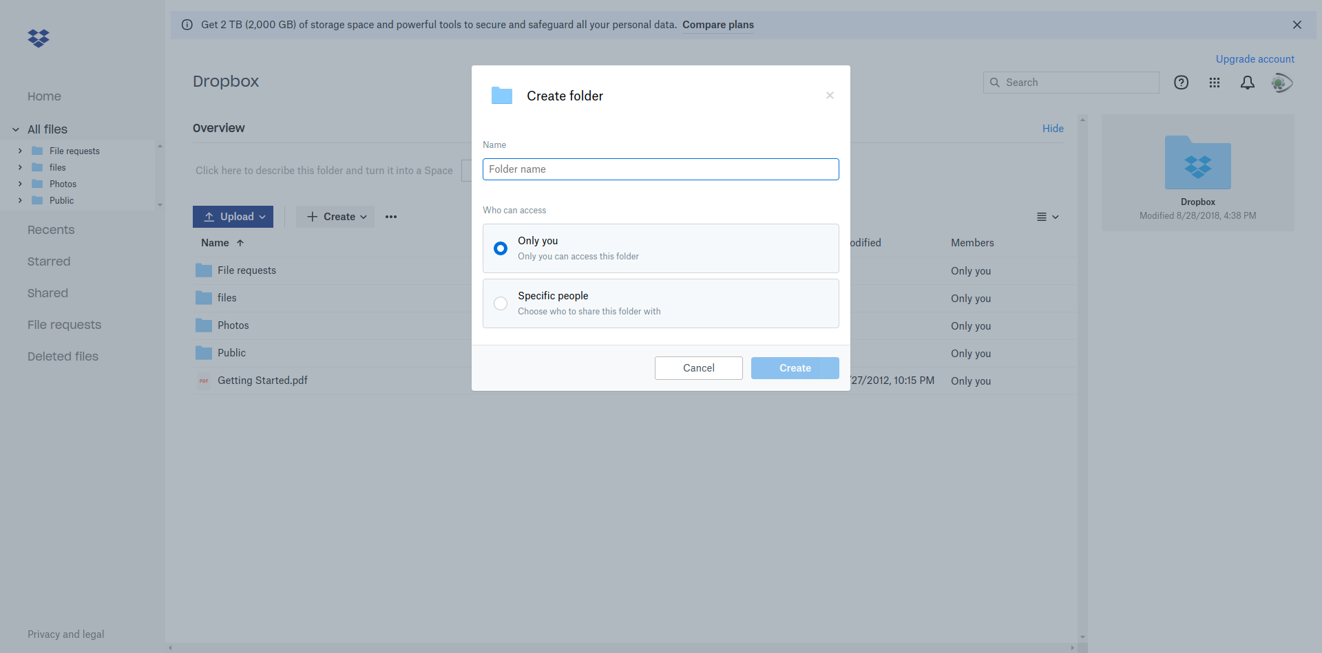Click the Dropbox folder thumbnail in details pane
Screen dimensions: 1322x653
pyautogui.click(x=1198, y=162)
